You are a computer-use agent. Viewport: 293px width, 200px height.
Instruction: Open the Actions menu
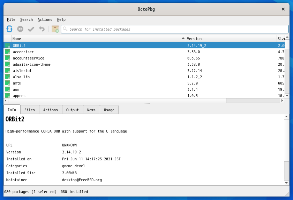pyautogui.click(x=45, y=19)
